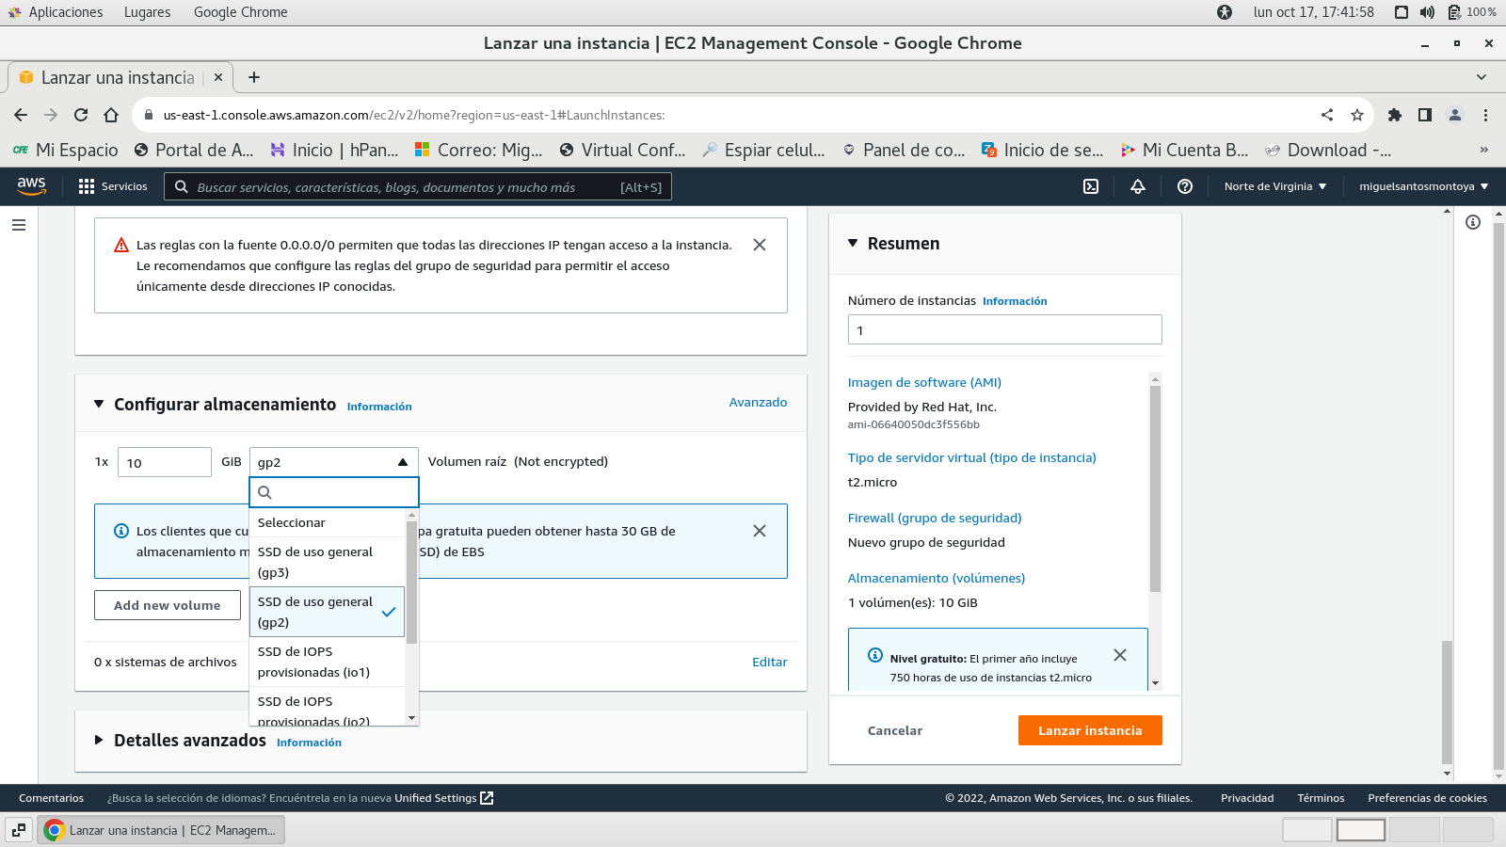Close the Nivel gratuito notice
The height and width of the screenshot is (847, 1506).
pyautogui.click(x=1119, y=655)
